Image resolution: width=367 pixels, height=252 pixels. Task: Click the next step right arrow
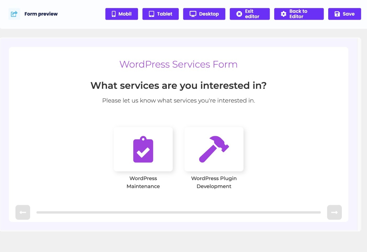[334, 212]
